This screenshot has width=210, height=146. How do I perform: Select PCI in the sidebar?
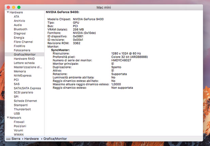16,80
